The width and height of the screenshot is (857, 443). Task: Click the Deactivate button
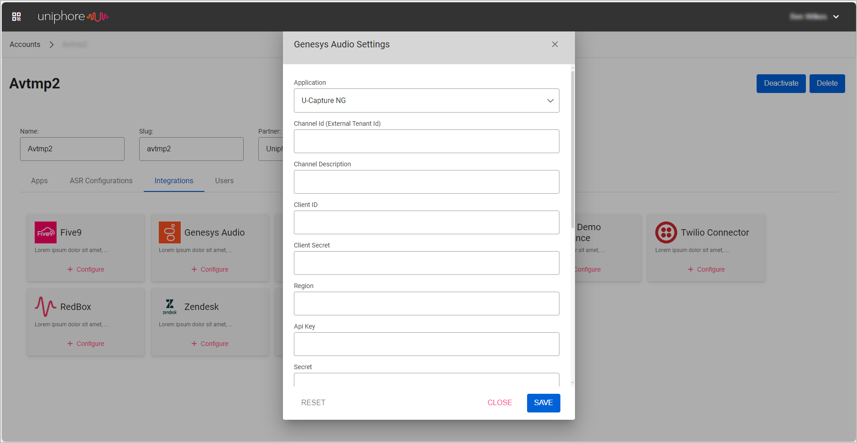pos(781,83)
